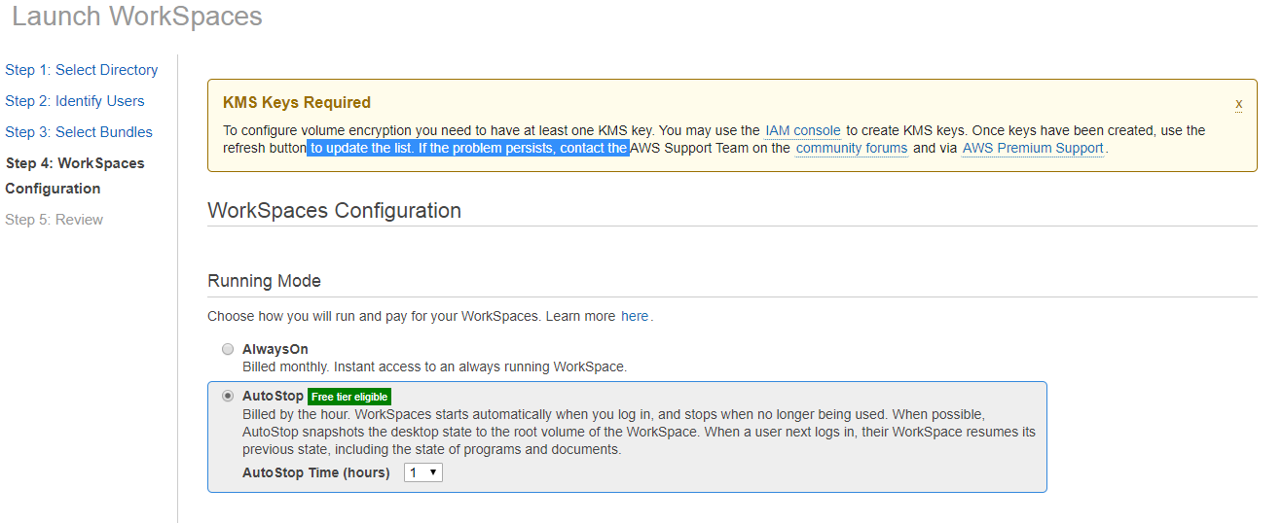1283x523 pixels.
Task: Expand the AutoStop Time hours dropdown
Action: (x=423, y=472)
